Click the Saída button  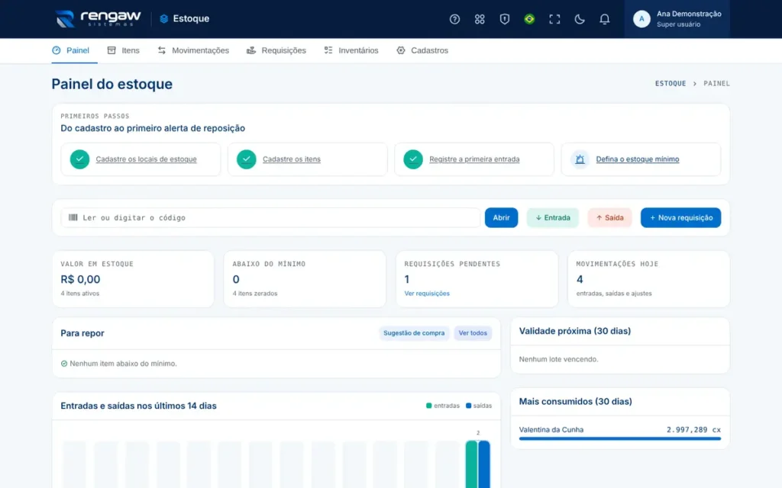coord(609,217)
